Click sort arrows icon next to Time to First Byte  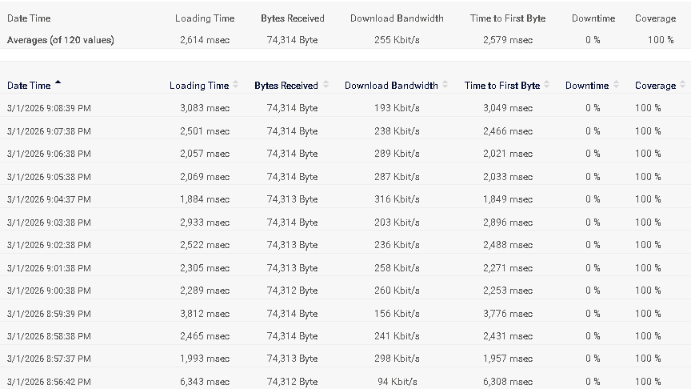pos(547,86)
